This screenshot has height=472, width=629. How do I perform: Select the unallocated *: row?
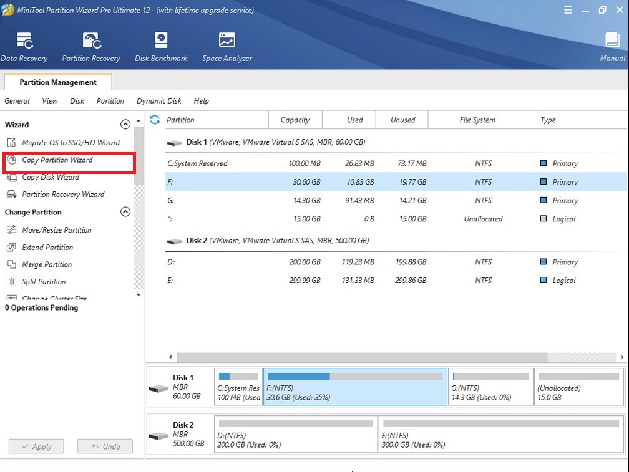click(x=396, y=219)
